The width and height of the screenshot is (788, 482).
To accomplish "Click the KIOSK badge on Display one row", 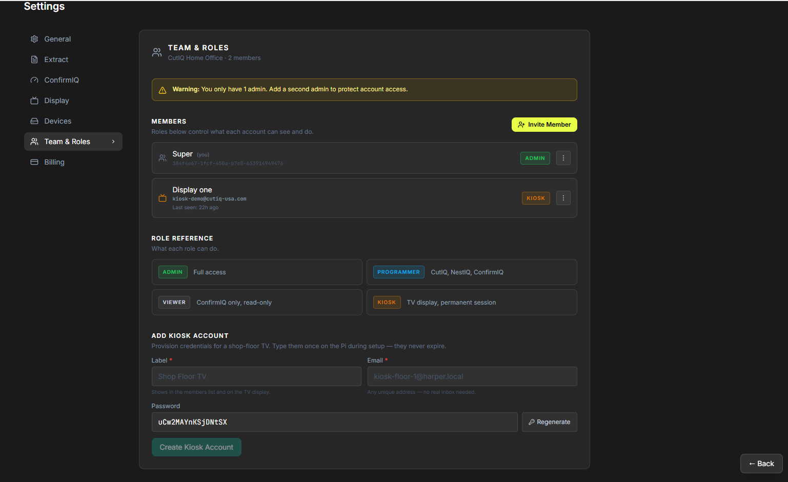I will (536, 198).
